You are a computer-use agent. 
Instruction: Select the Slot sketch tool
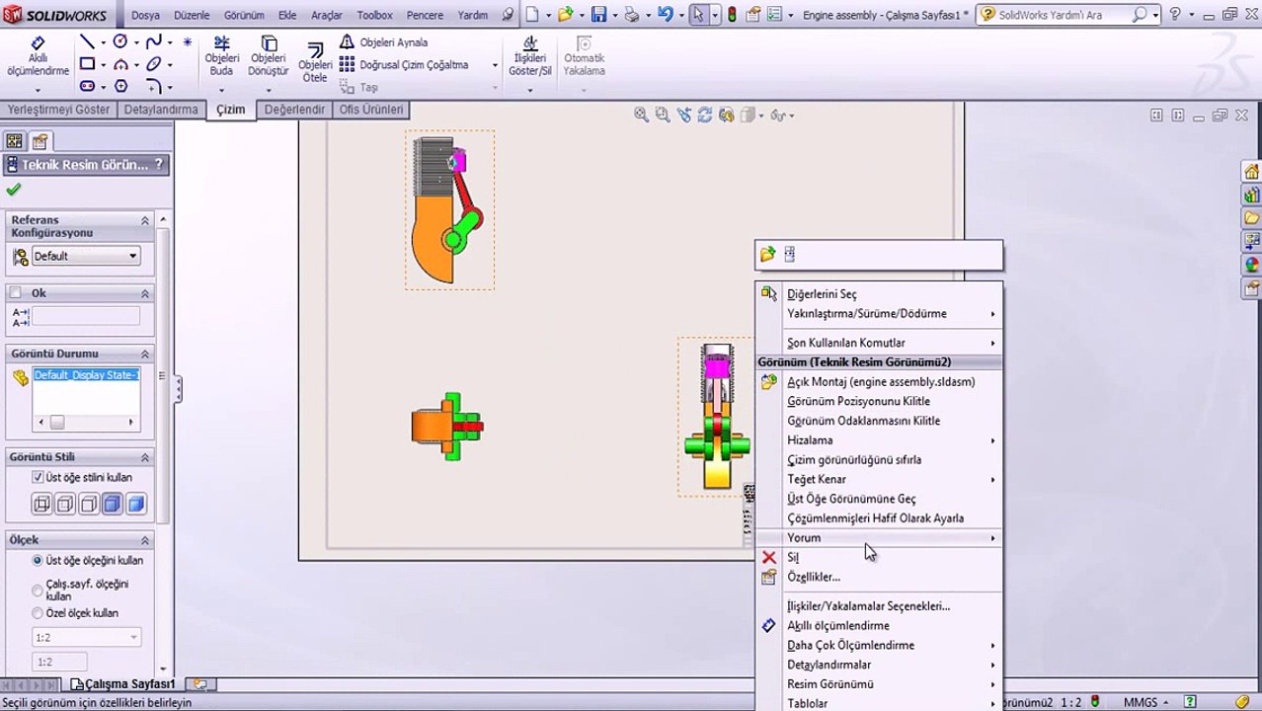(87, 86)
